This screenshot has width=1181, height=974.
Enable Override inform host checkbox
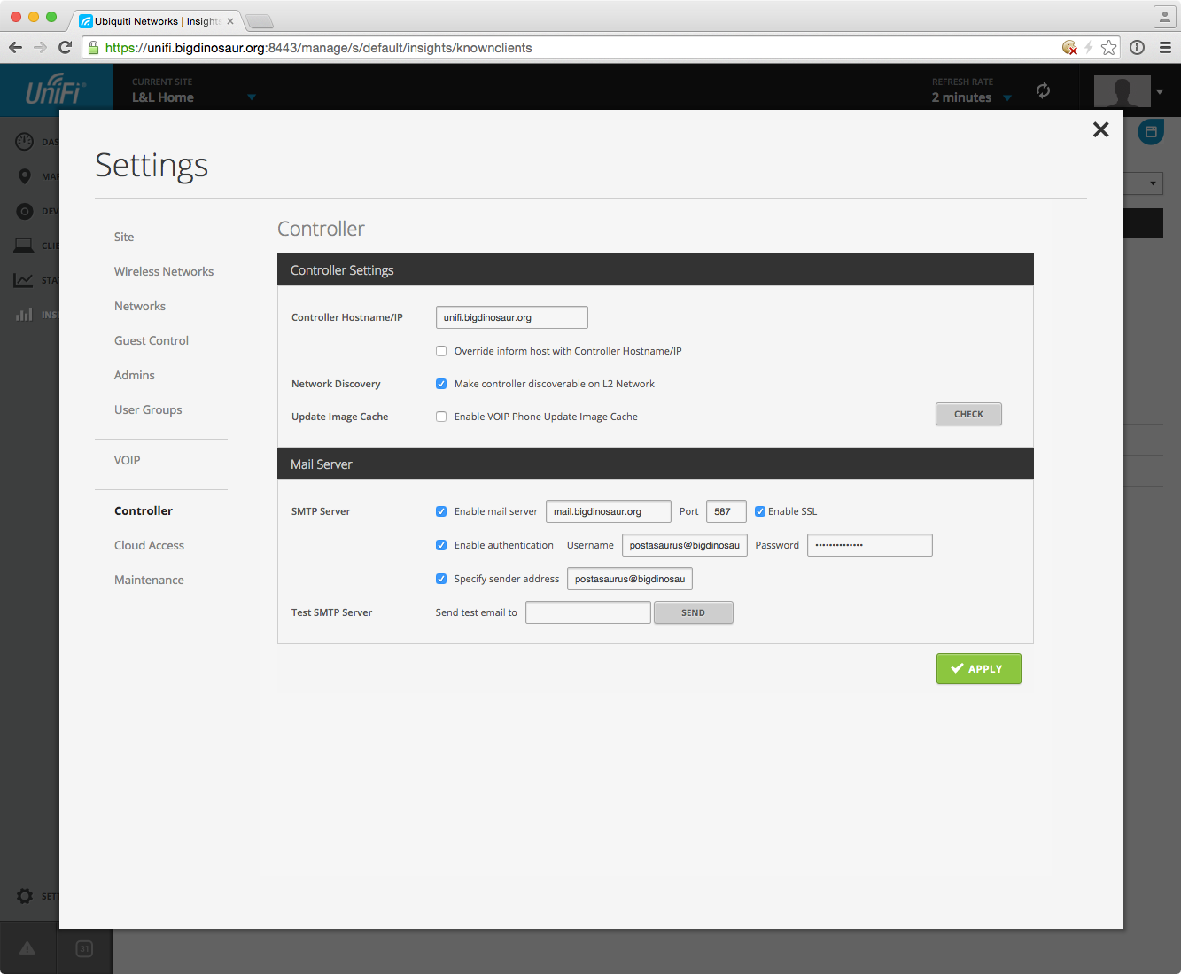[441, 351]
